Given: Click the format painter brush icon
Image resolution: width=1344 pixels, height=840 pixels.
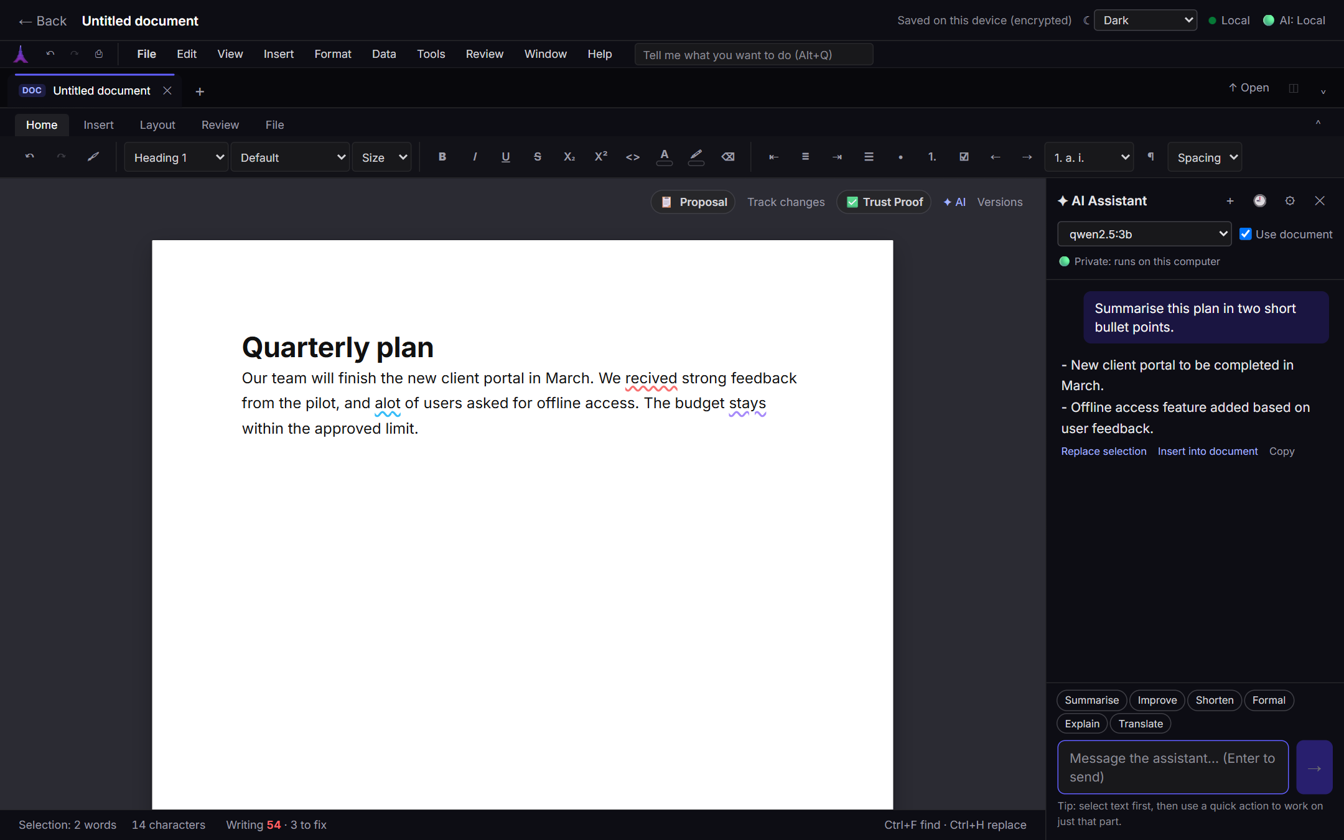Looking at the screenshot, I should tap(93, 157).
